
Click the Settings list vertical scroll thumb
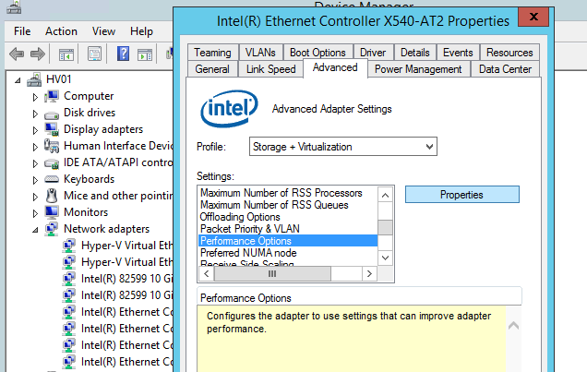[x=385, y=227]
